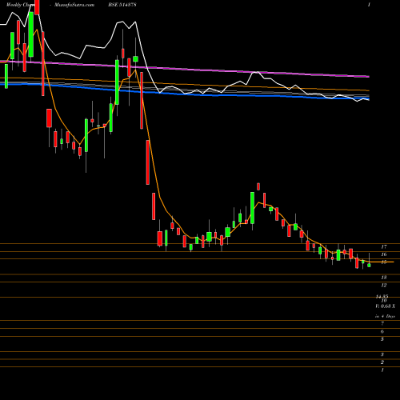This screenshot has width=400, height=400.
Task: Click the price level label 16
Action: tap(384, 254)
